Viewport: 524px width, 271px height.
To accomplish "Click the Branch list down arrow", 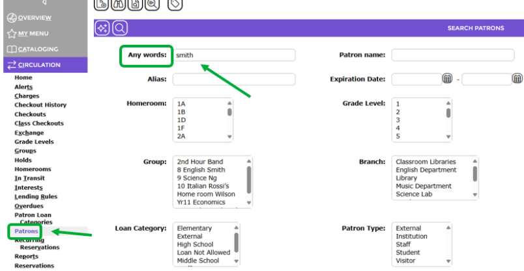I will point(475,195).
